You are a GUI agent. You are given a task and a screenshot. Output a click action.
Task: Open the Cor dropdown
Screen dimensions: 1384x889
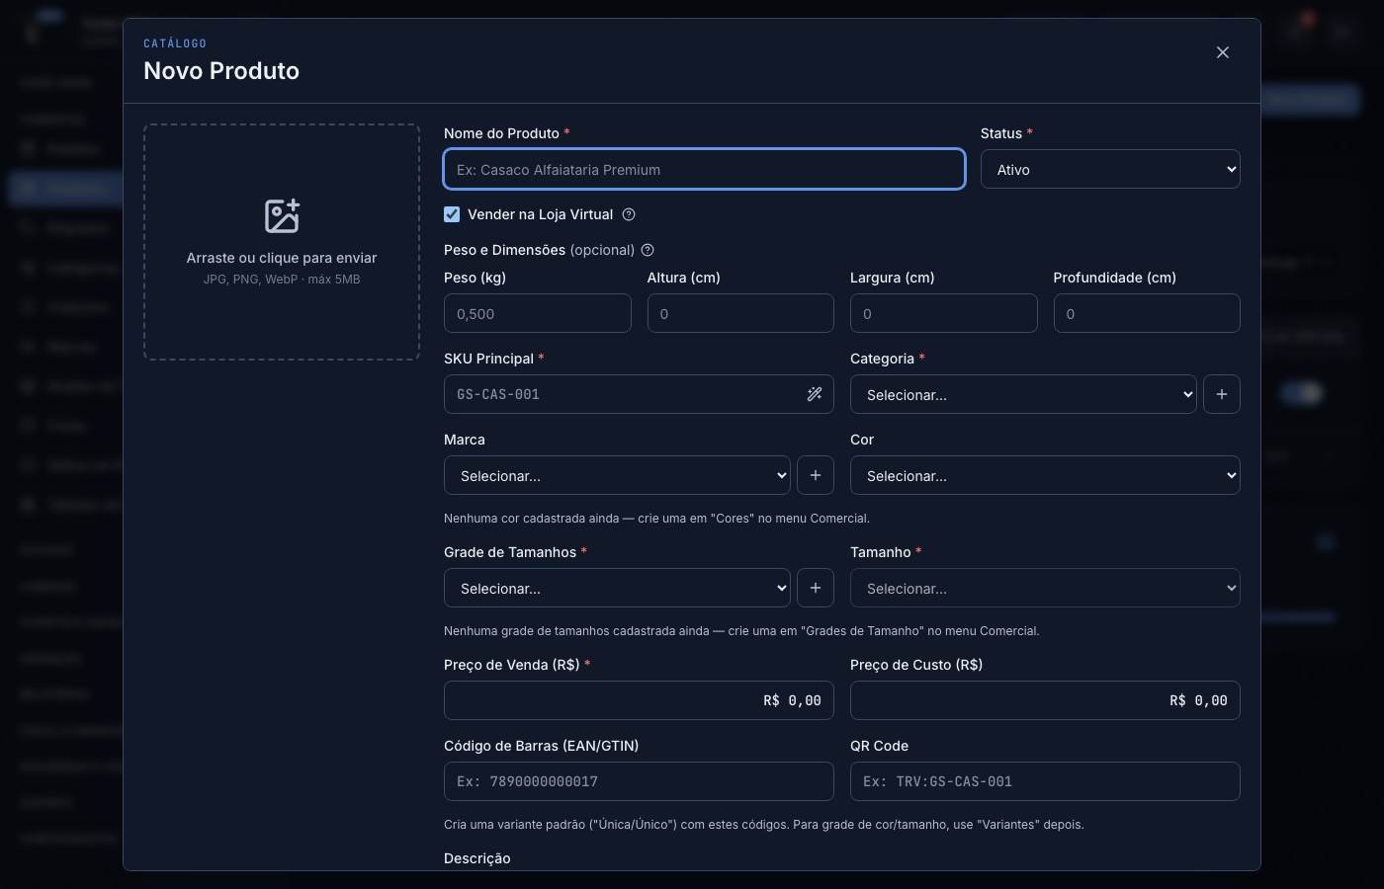(x=1045, y=475)
